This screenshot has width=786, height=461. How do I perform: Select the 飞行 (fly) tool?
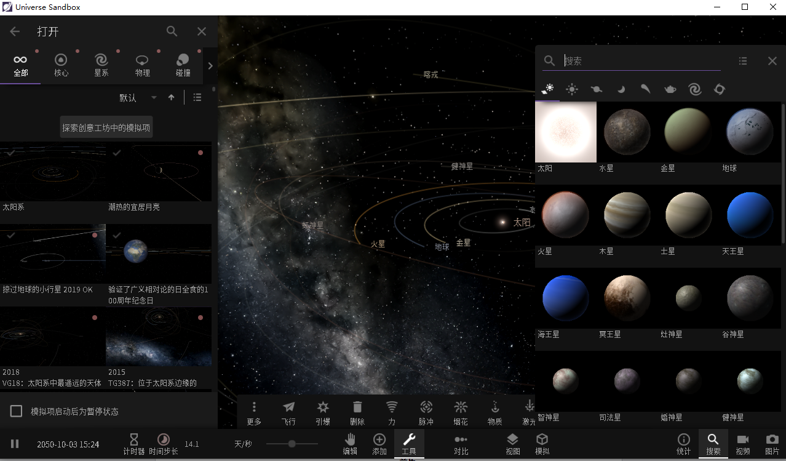tap(288, 412)
